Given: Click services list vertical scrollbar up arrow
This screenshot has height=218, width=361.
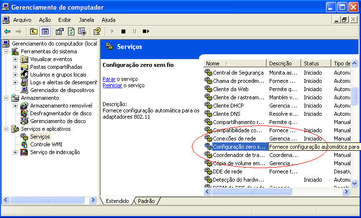Looking at the screenshot, I should tap(355, 63).
